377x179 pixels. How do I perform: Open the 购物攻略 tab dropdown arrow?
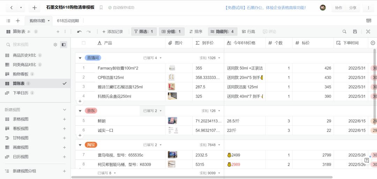click(x=49, y=21)
